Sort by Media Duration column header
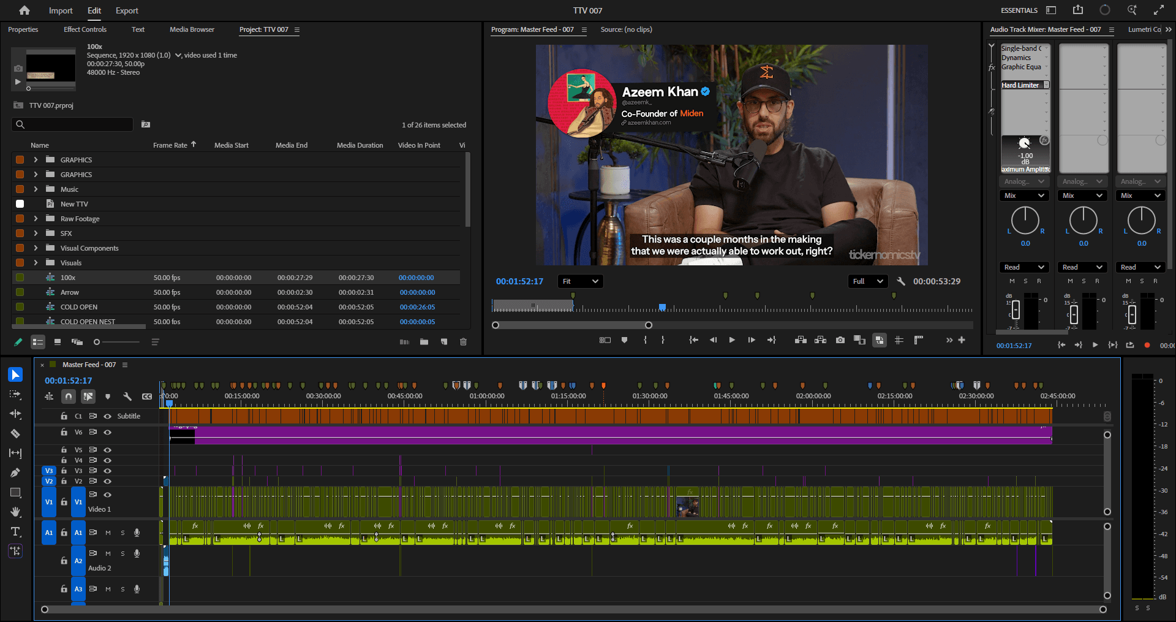 pos(360,145)
